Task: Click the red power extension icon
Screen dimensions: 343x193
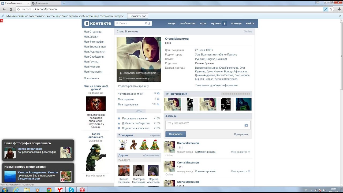Action: pyautogui.click(x=2, y=21)
